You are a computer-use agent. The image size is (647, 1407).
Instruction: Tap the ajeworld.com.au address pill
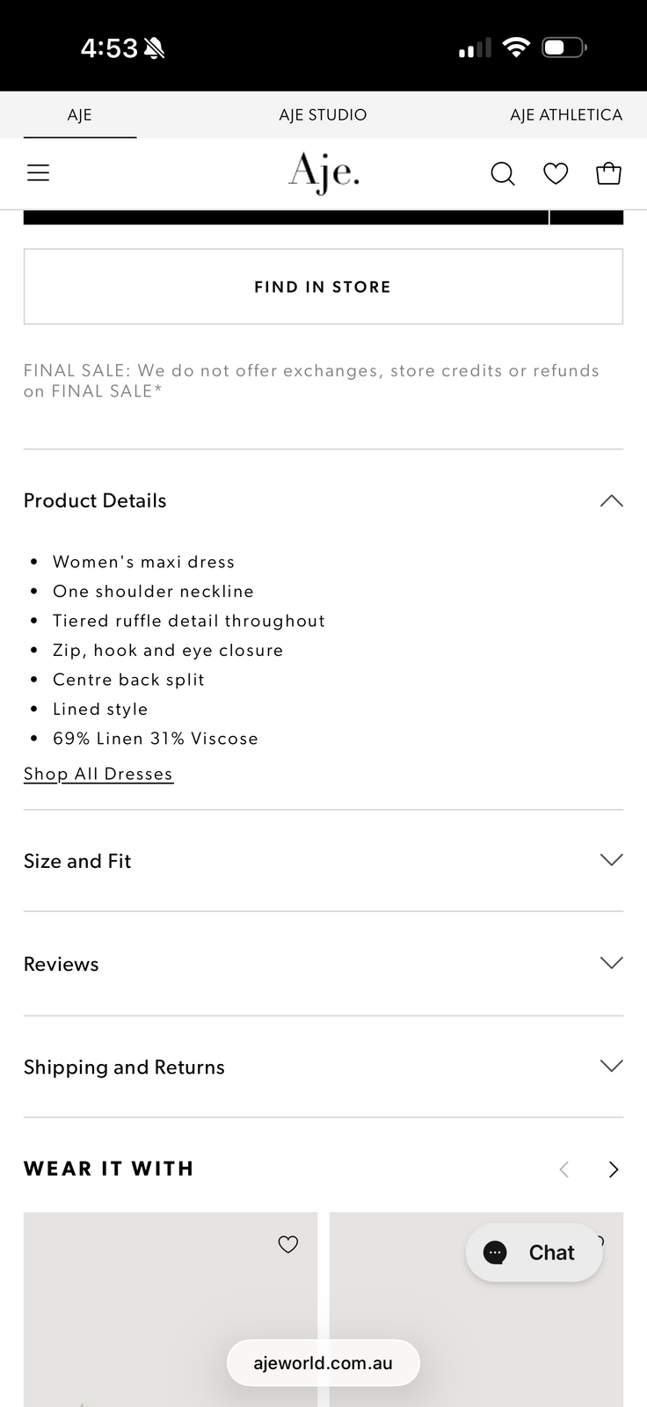pos(323,1363)
